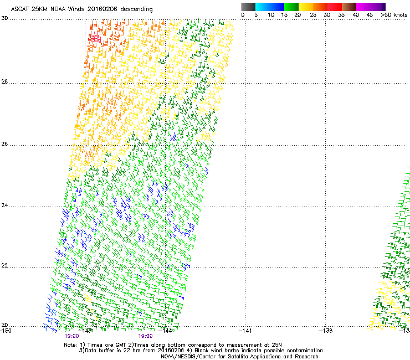Select the red 30-35 knots color segment

[x=335, y=7]
